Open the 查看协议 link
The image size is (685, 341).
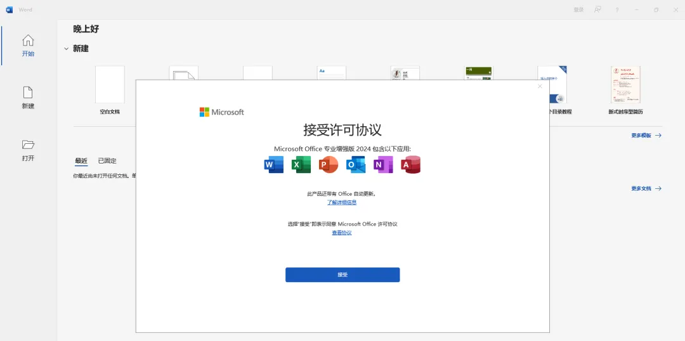(342, 233)
